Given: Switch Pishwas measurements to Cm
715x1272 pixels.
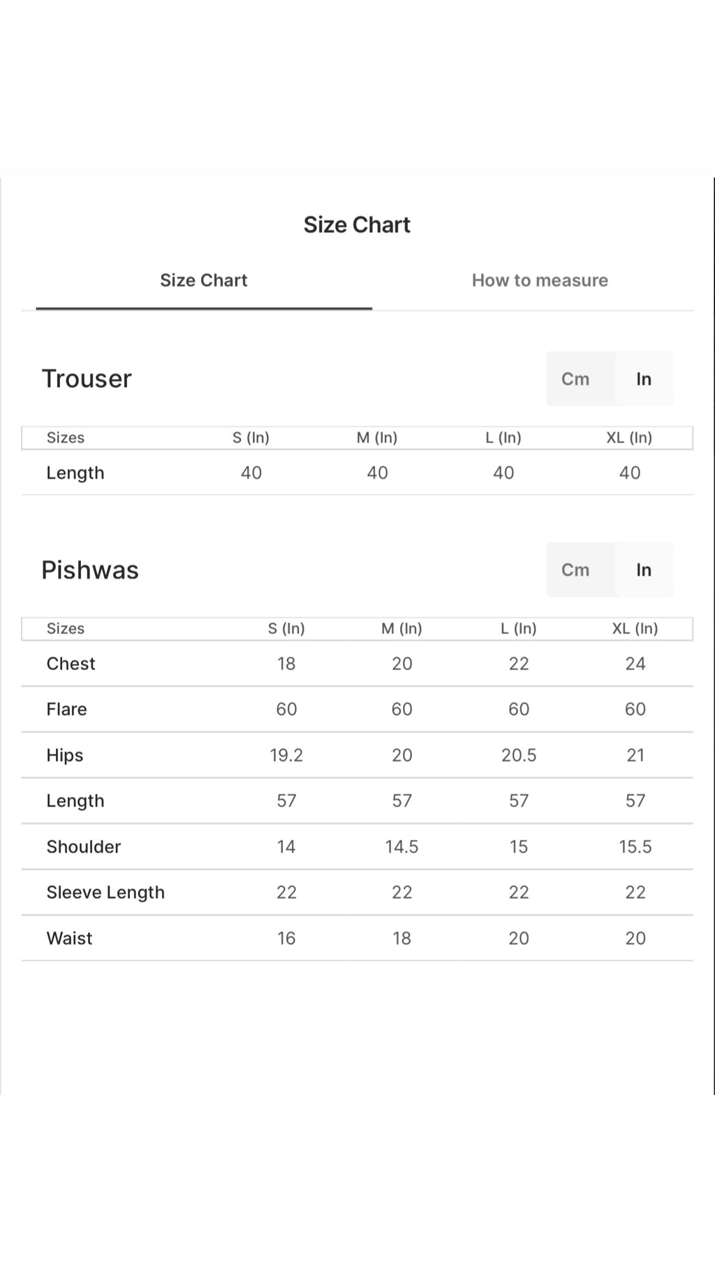Looking at the screenshot, I should tap(575, 570).
